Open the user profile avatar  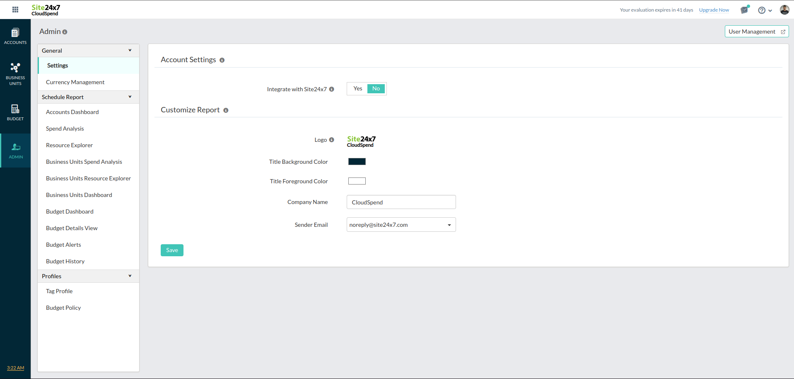pos(784,10)
